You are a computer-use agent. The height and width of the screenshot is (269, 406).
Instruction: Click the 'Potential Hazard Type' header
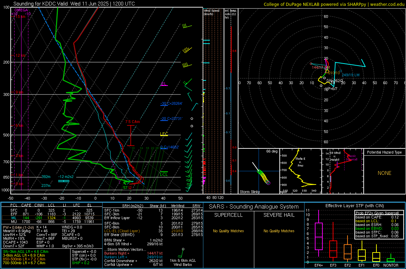[384, 152]
